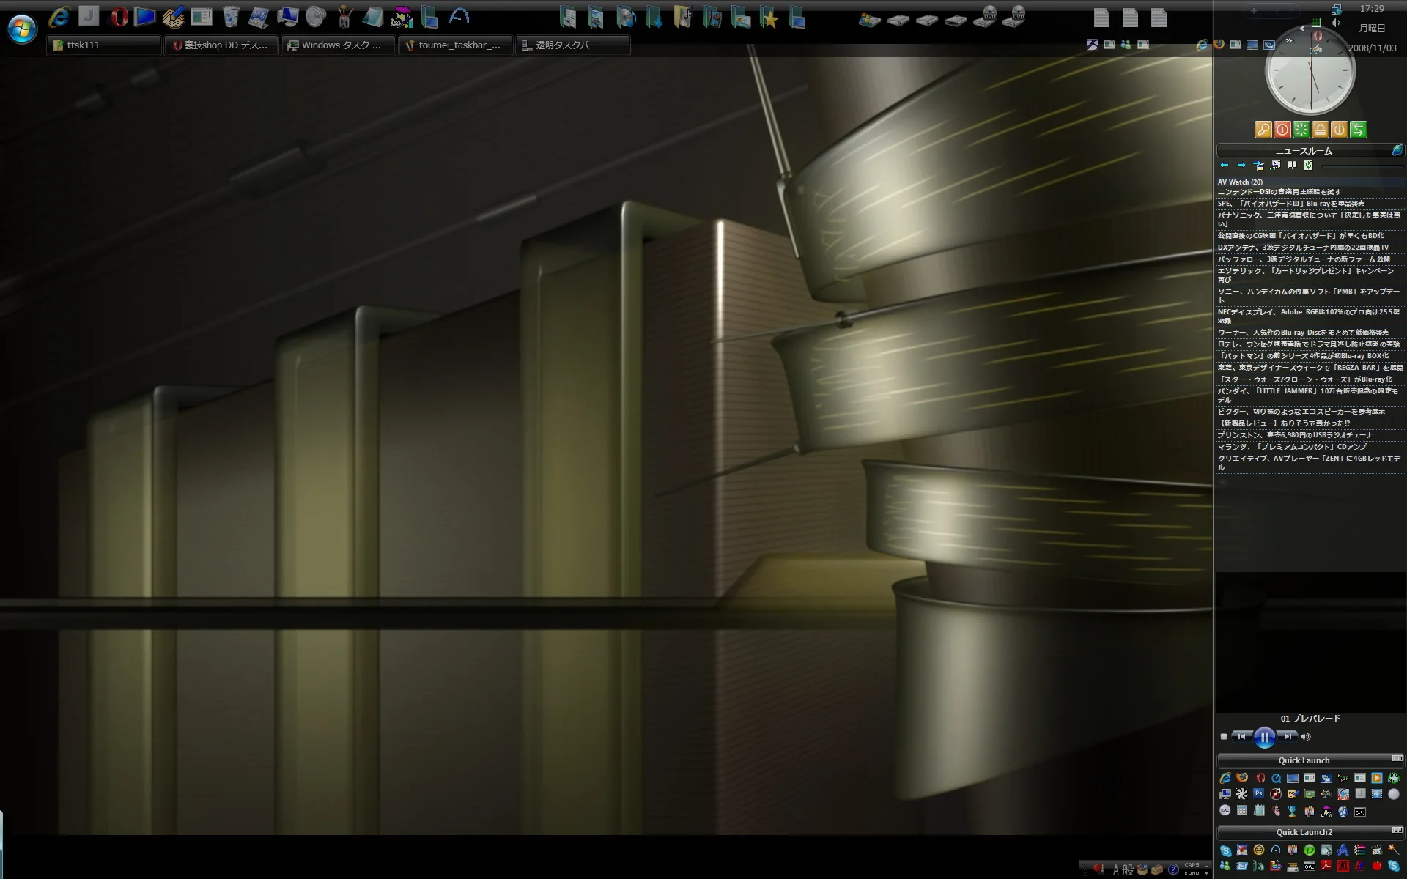The image size is (1407, 879).
Task: Open the Nintendo DSi news headline
Action: tap(1279, 192)
